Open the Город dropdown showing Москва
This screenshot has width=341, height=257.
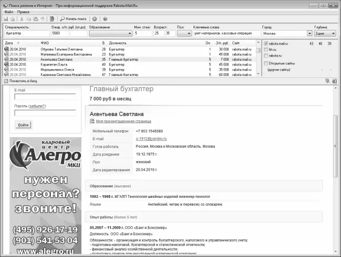pyautogui.click(x=308, y=33)
